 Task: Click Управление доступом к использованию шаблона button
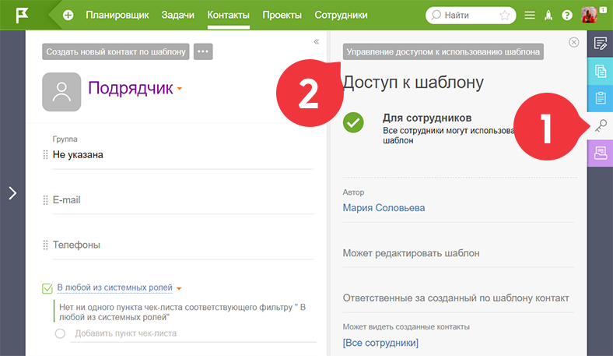443,51
